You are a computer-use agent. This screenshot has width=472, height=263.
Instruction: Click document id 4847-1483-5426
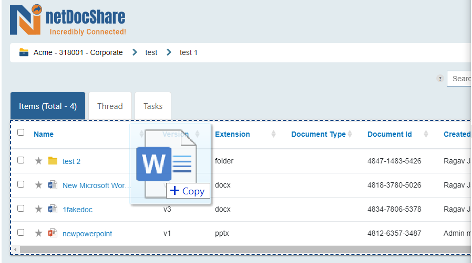[x=394, y=161]
